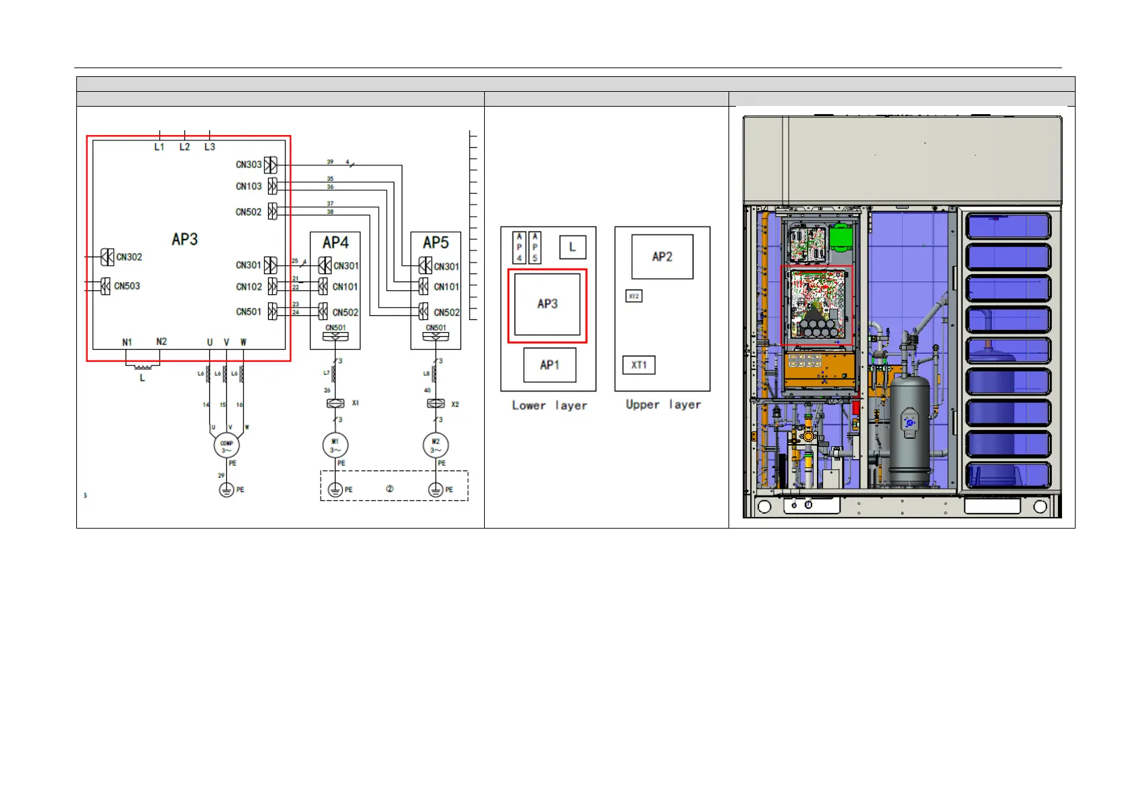Viewport: 1137px width, 804px height.
Task: Click the circled 2 marker in dashed box
Action: (x=390, y=489)
